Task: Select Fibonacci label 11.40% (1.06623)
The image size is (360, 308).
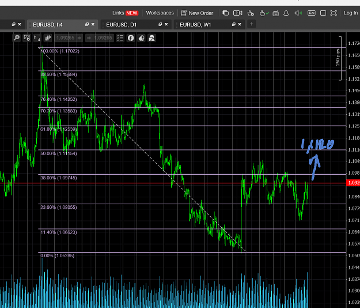Action: coord(59,232)
